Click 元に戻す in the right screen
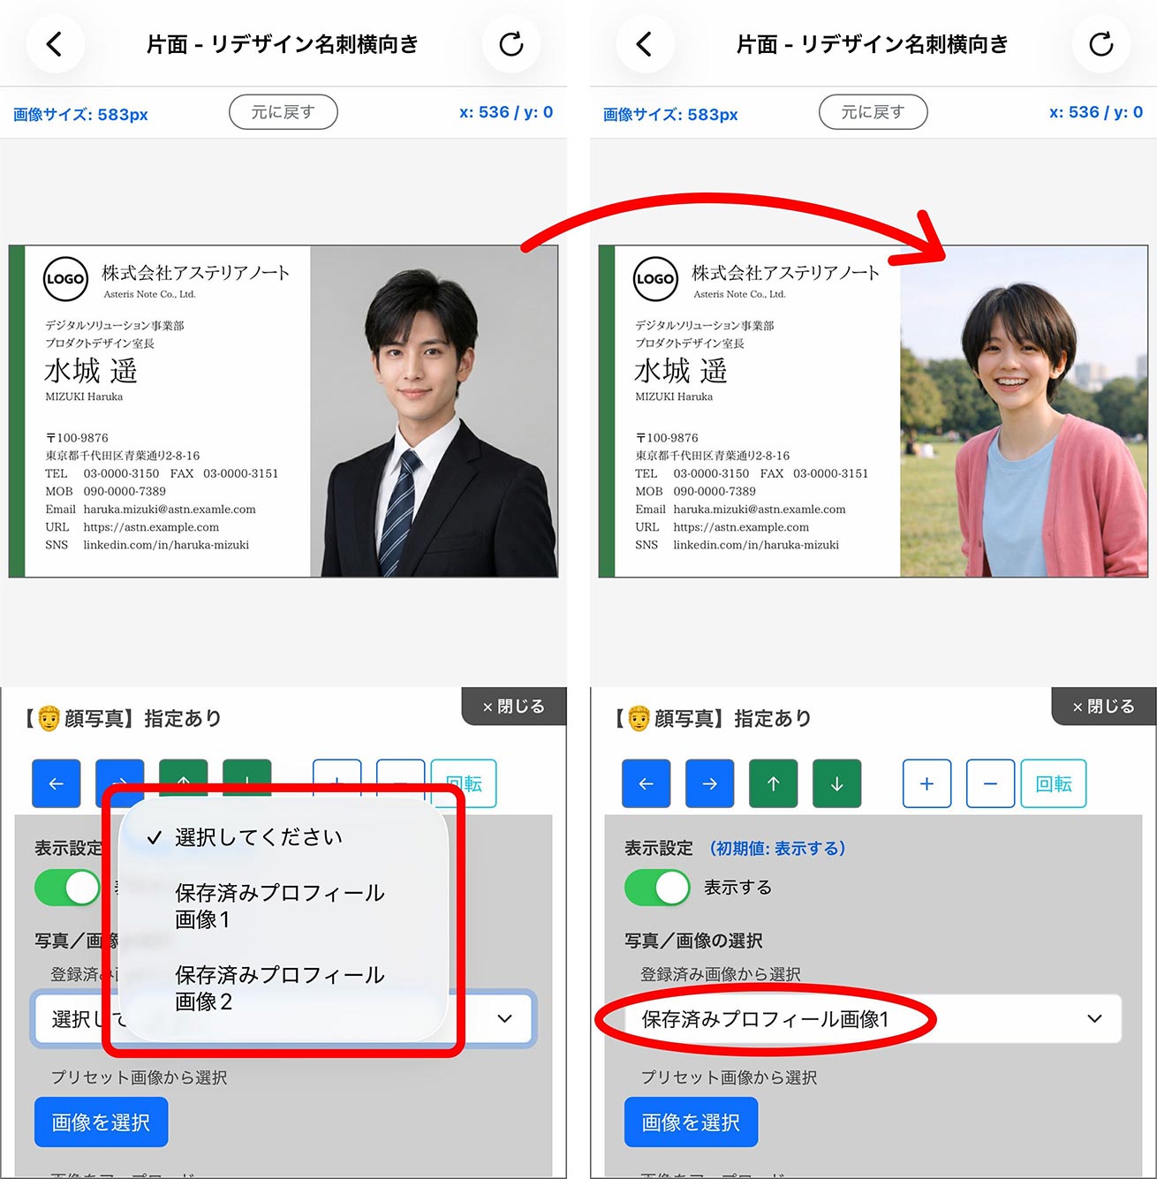Viewport: 1157px width, 1179px height. point(873,112)
